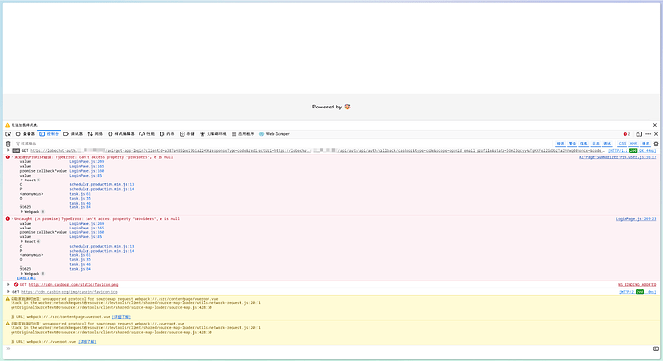Open LoginPage.js:165 in first error stack
Screen dimensions: 663x361
[x=86, y=166]
